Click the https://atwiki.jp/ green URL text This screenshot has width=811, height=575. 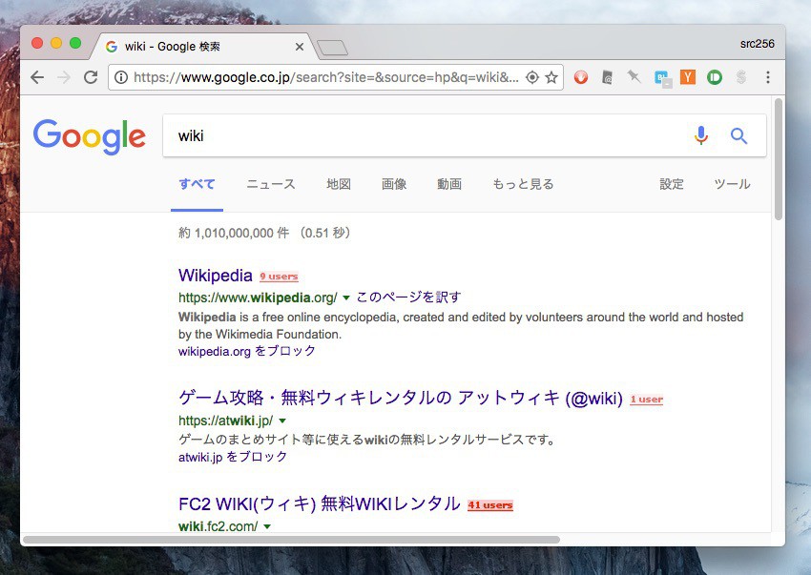pos(225,421)
